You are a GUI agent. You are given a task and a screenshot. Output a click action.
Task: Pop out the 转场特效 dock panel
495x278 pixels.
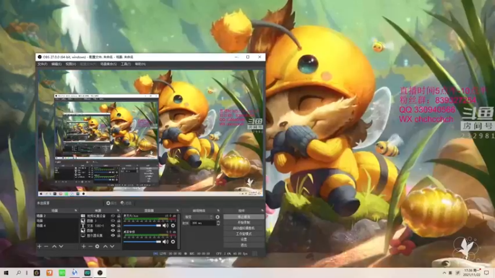218,210
